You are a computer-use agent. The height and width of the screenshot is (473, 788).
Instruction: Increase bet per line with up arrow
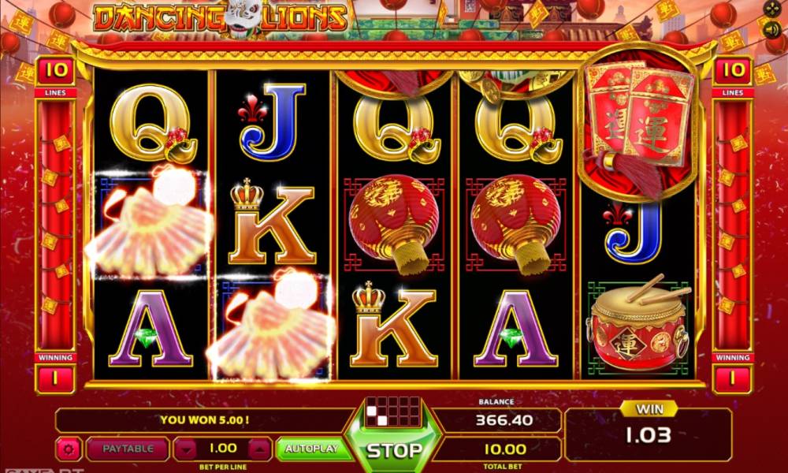[259, 449]
